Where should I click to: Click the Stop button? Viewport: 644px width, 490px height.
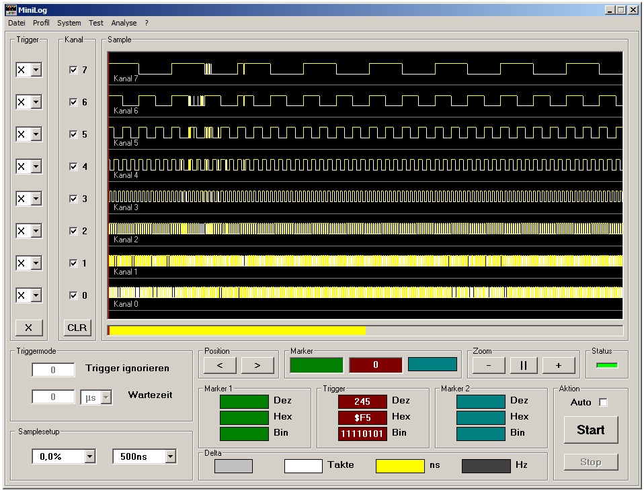click(x=591, y=462)
